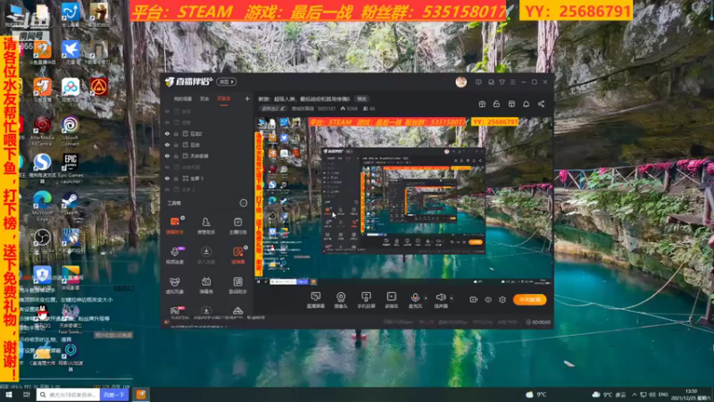The width and height of the screenshot is (714, 402).
Task: Click the record video icon in bottom bar
Action: point(474,299)
